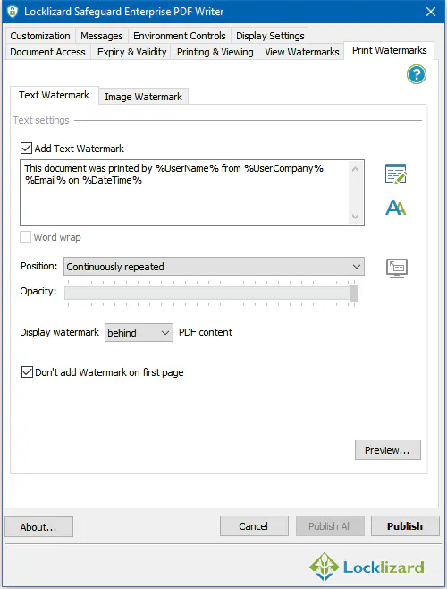
Task: Click the Preview... button
Action: [x=388, y=450]
